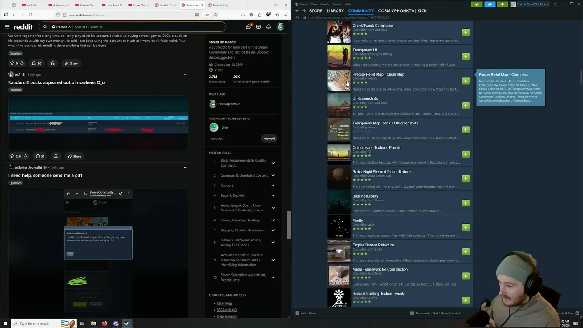This screenshot has width=583, height=328.
Task: Subscribe to Blue Nebulosity mod
Action: click(x=465, y=203)
